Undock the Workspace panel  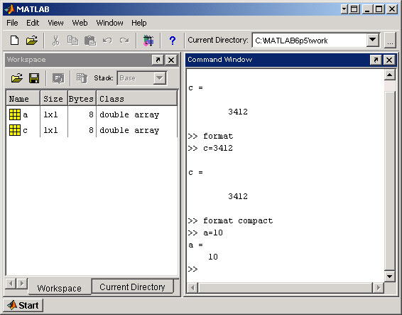pos(158,60)
